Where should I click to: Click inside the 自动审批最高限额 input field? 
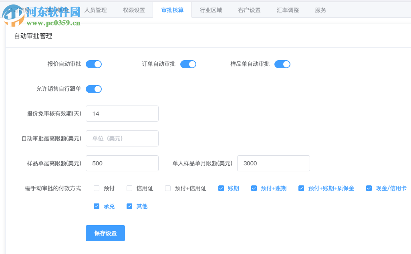point(122,138)
